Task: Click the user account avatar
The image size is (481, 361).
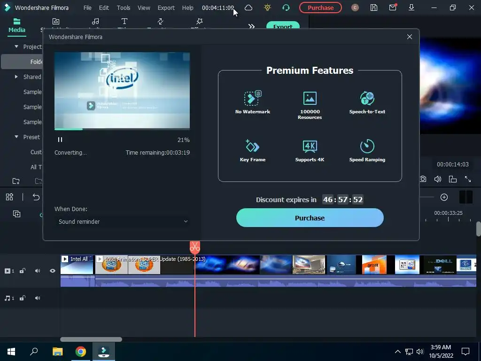Action: coord(355,8)
